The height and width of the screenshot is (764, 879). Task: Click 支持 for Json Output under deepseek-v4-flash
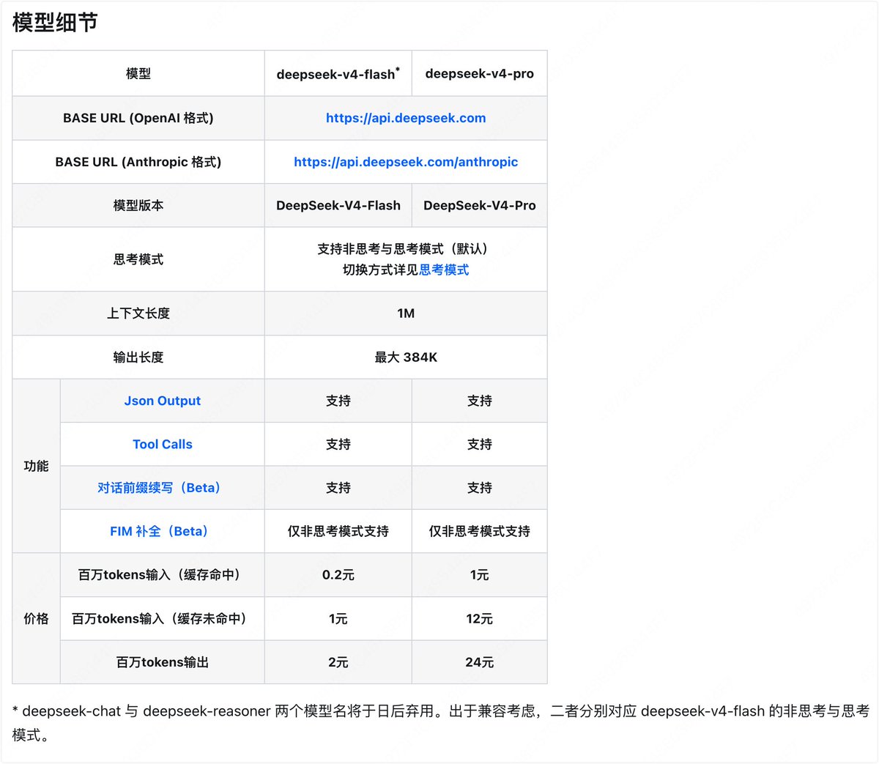338,401
